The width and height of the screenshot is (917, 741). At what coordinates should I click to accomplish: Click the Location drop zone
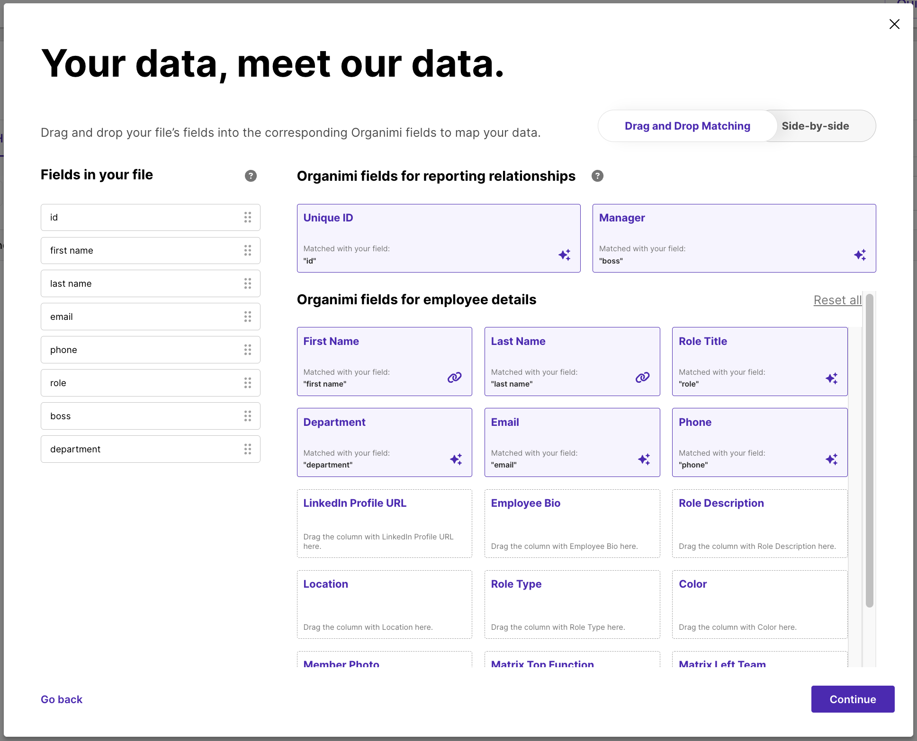[385, 604]
